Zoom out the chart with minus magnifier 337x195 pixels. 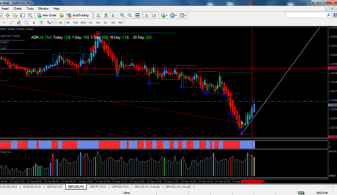point(130,15)
